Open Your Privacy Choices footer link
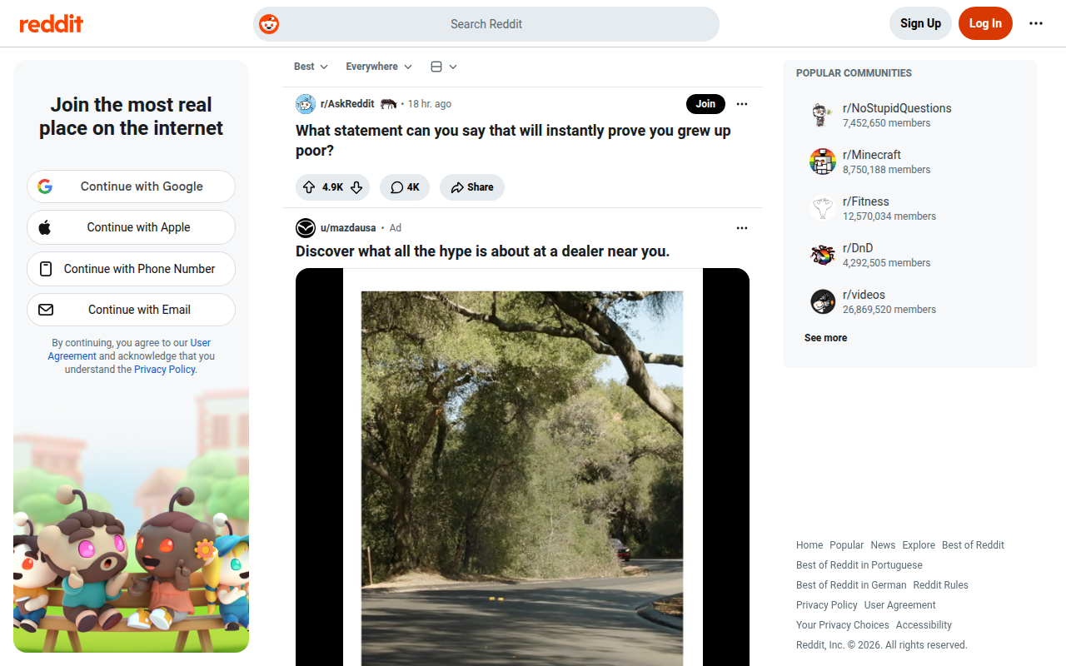The image size is (1066, 666). pyautogui.click(x=843, y=625)
